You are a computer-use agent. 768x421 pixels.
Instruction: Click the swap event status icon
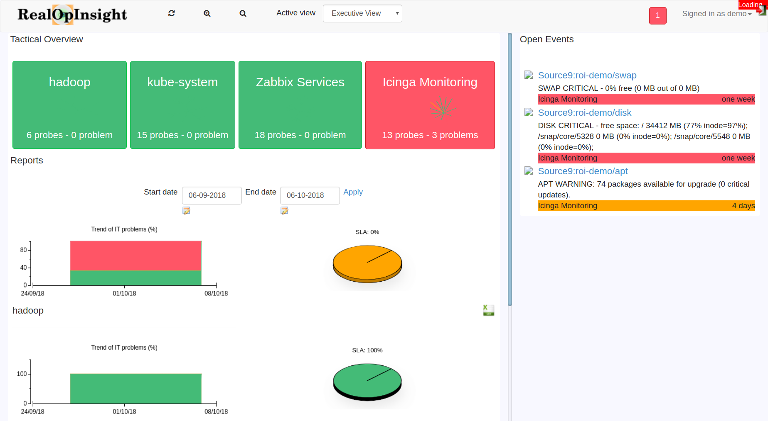(x=528, y=75)
